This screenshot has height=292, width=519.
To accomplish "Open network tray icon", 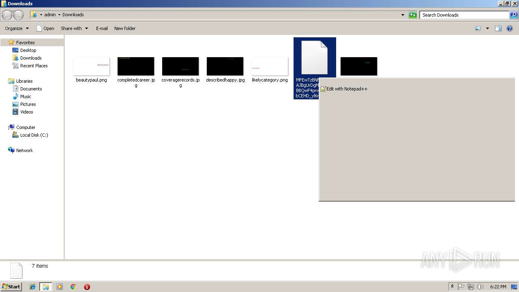I will (471, 287).
